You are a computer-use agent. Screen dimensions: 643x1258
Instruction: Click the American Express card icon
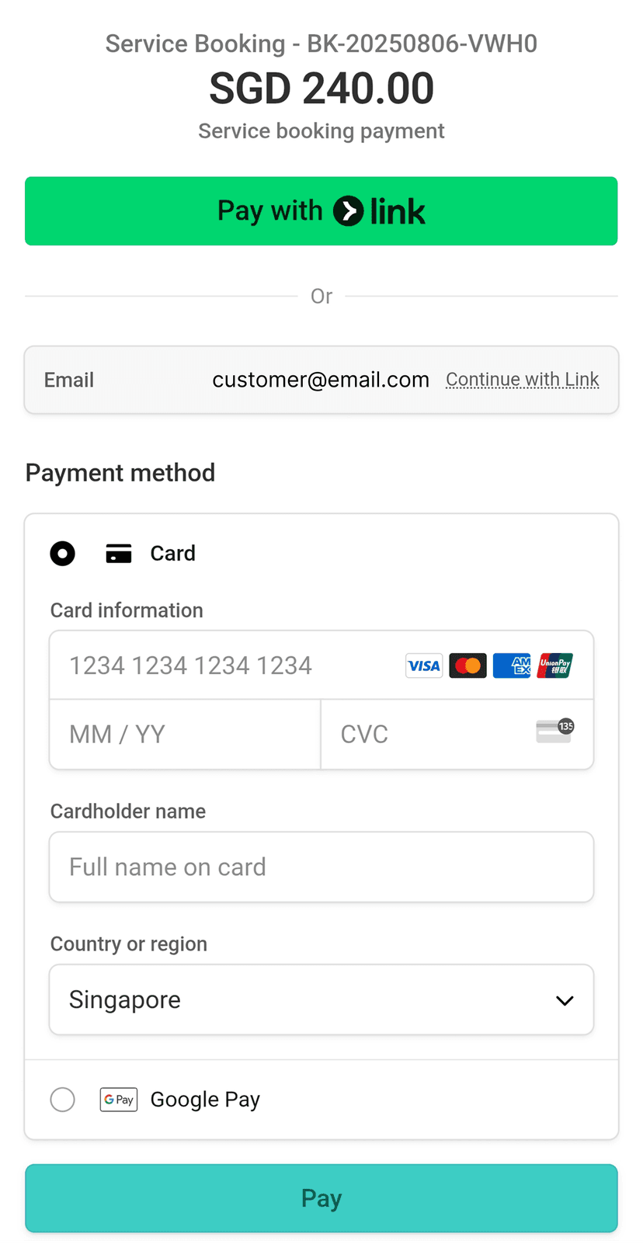click(x=511, y=665)
